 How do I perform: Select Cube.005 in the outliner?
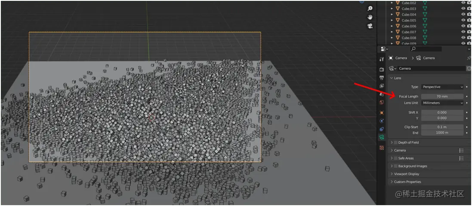(x=409, y=21)
